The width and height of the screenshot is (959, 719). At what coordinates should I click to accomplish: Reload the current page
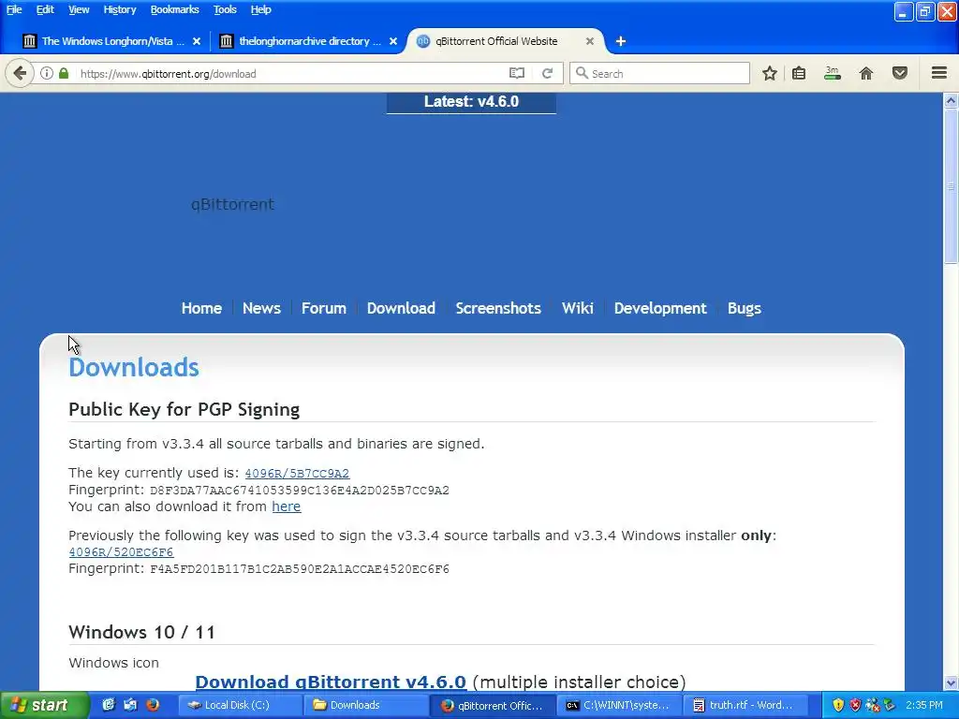pyautogui.click(x=547, y=73)
